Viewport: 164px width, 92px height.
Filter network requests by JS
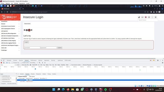point(39,65)
